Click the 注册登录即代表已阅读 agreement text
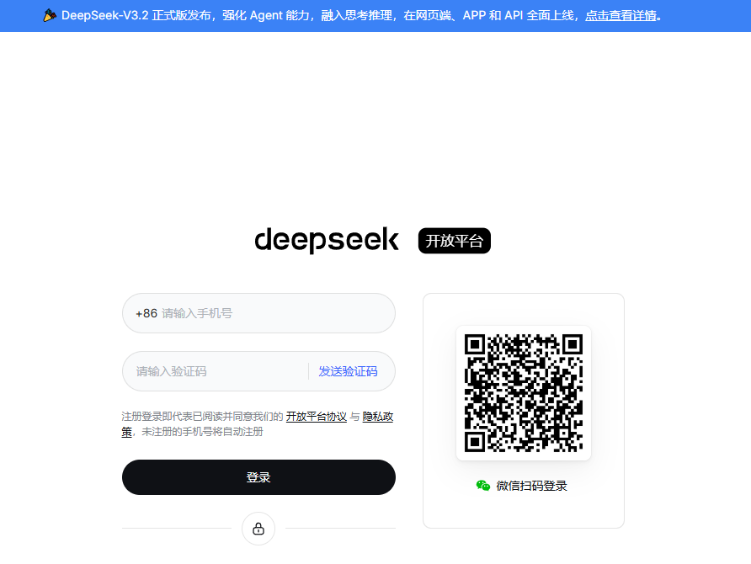This screenshot has width=751, height=564. (202, 417)
